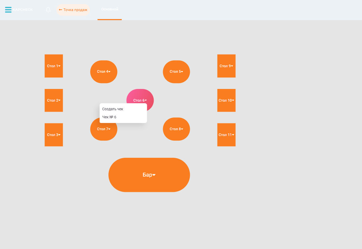Expand the Стол 1 dropdown
Image resolution: width=362 pixels, height=249 pixels.
(x=54, y=66)
